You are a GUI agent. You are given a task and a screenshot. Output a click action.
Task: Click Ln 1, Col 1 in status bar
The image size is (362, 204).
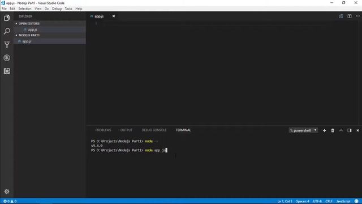[x=285, y=201]
